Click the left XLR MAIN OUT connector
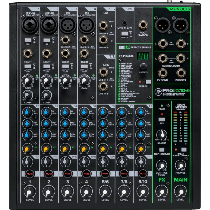210x210 pixels. [162, 25]
